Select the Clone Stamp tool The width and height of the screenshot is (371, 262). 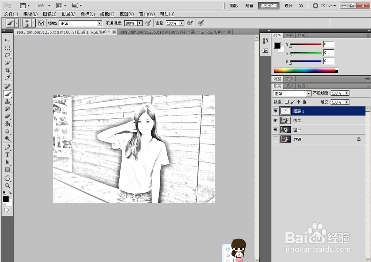pos(7,101)
